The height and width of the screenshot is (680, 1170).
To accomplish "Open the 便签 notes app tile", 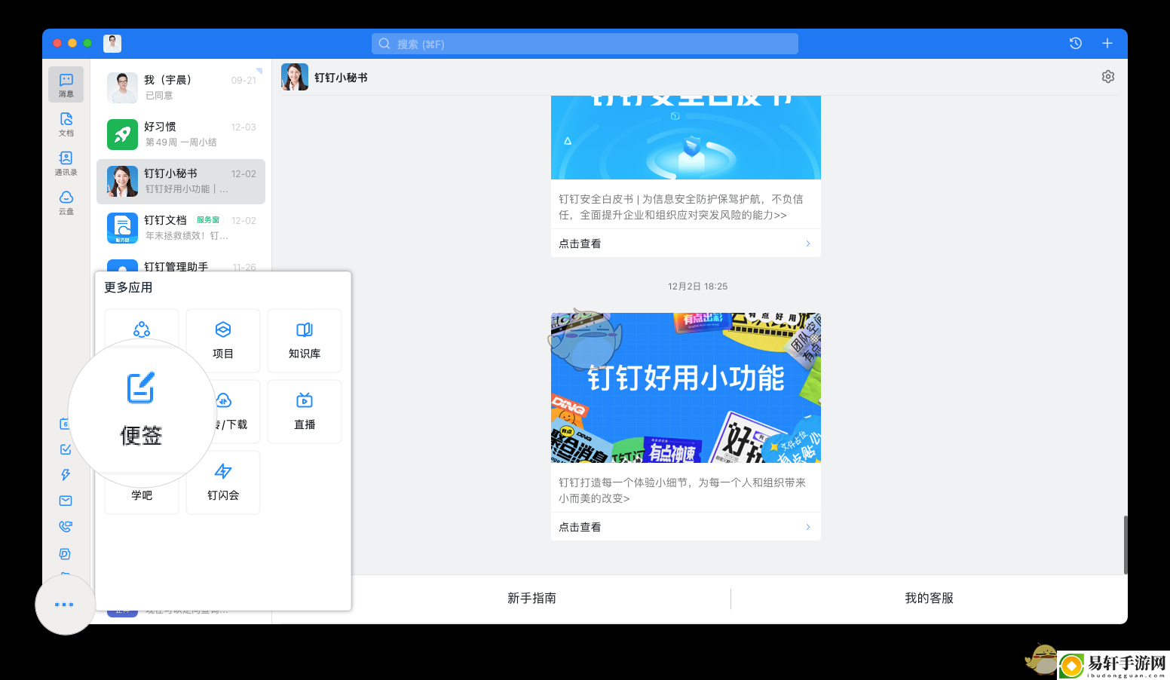I will [142, 412].
